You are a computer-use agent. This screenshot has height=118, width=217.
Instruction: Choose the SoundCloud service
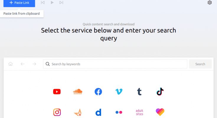(78, 92)
